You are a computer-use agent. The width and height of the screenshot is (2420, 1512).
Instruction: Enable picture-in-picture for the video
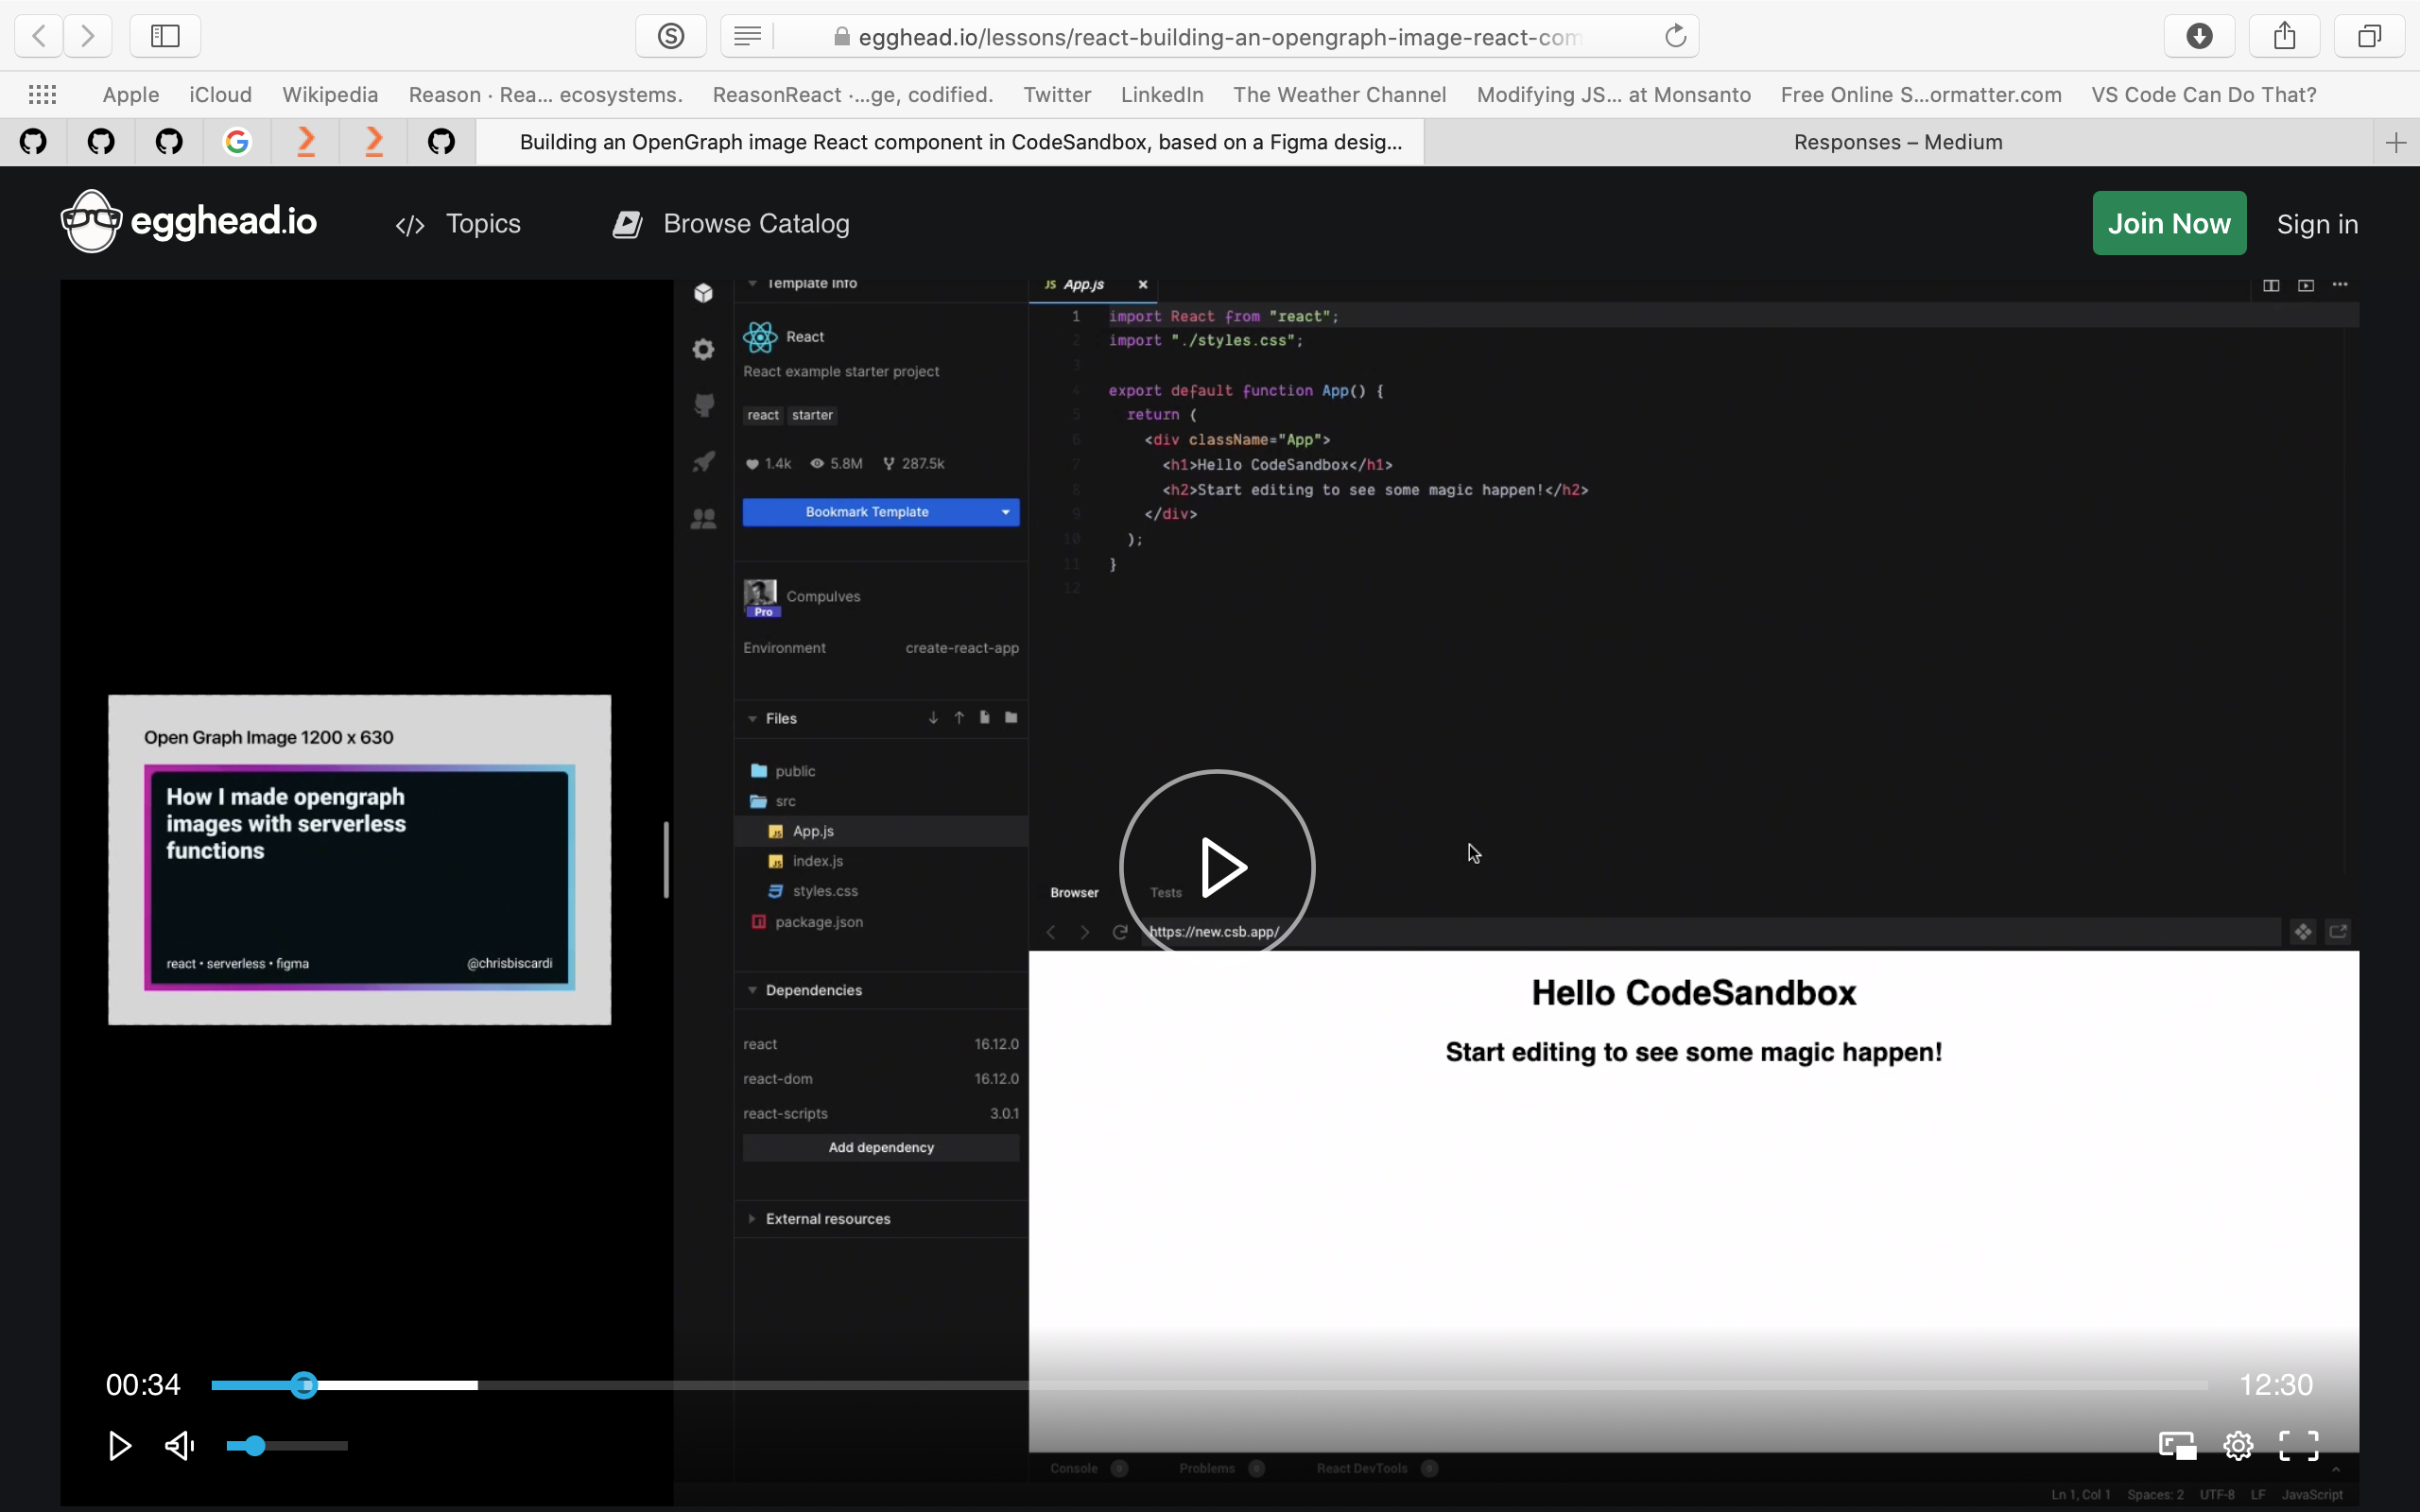tap(2176, 1446)
